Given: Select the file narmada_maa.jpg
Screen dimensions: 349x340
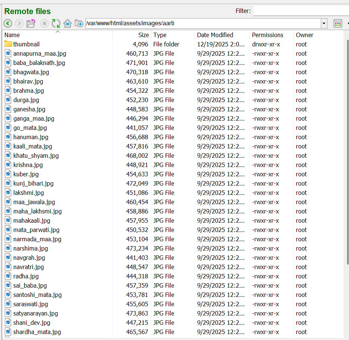Looking at the screenshot, I should click(37, 239).
